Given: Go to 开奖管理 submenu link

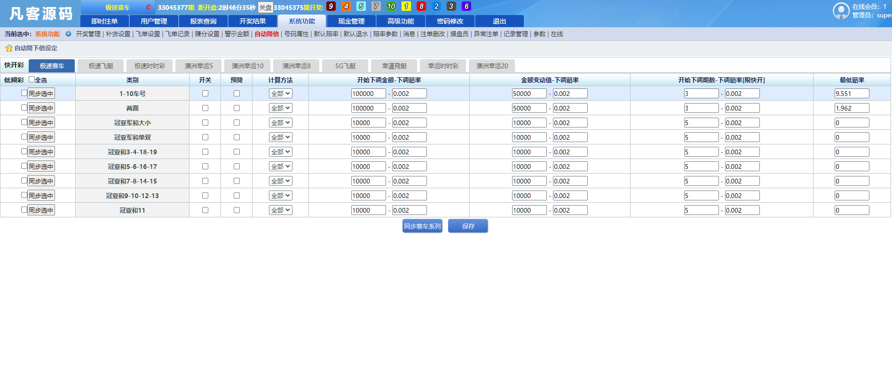Looking at the screenshot, I should pos(88,34).
